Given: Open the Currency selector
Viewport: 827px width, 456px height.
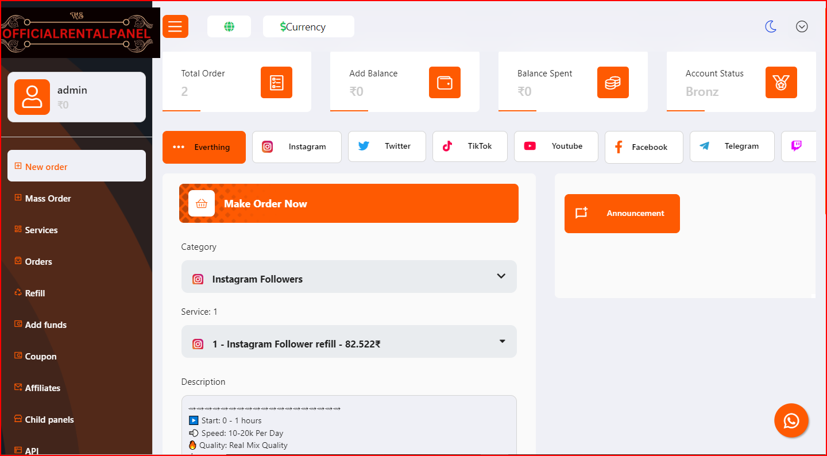Looking at the screenshot, I should pos(308,26).
